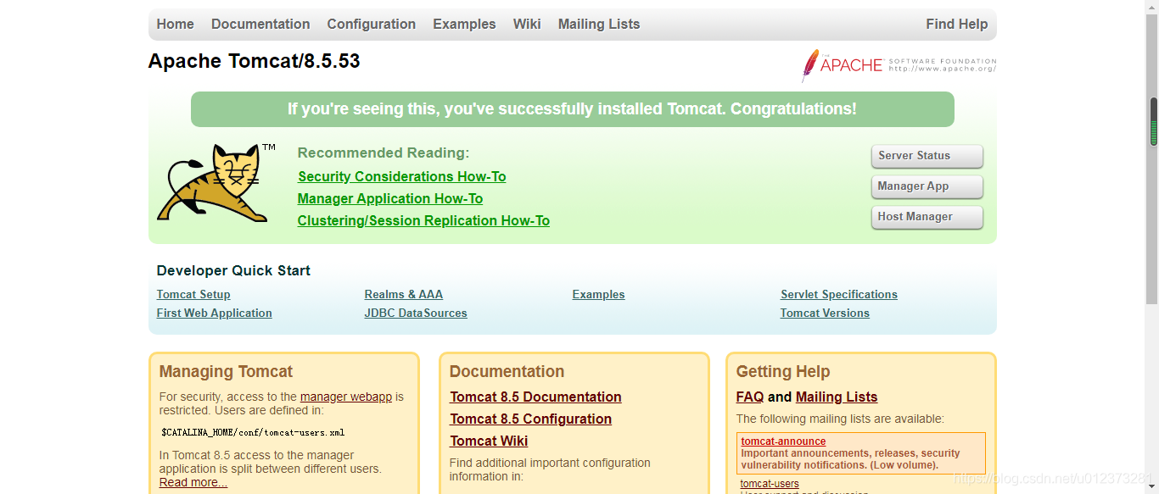
Task: Open Configuration in the top navigation
Action: (372, 24)
